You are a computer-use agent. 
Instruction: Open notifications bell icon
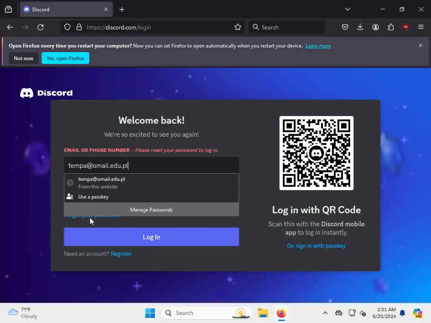click(402, 313)
